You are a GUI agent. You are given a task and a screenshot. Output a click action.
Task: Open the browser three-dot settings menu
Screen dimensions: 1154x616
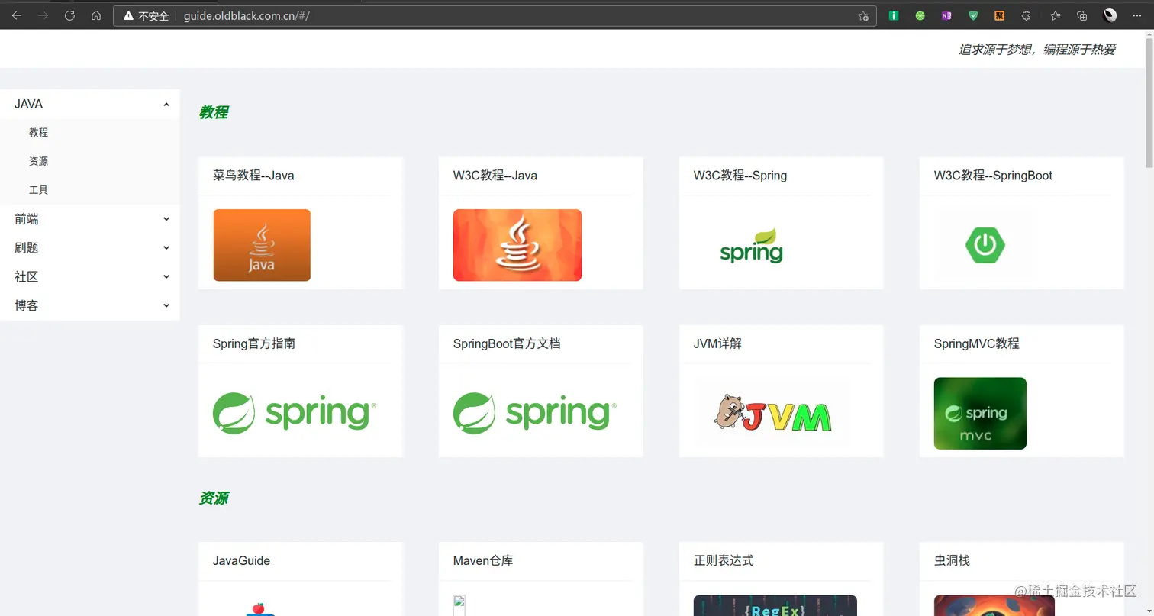point(1136,15)
